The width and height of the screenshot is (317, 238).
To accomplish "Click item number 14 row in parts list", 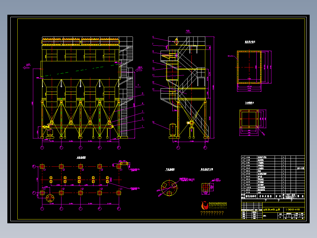I will point(273,157).
